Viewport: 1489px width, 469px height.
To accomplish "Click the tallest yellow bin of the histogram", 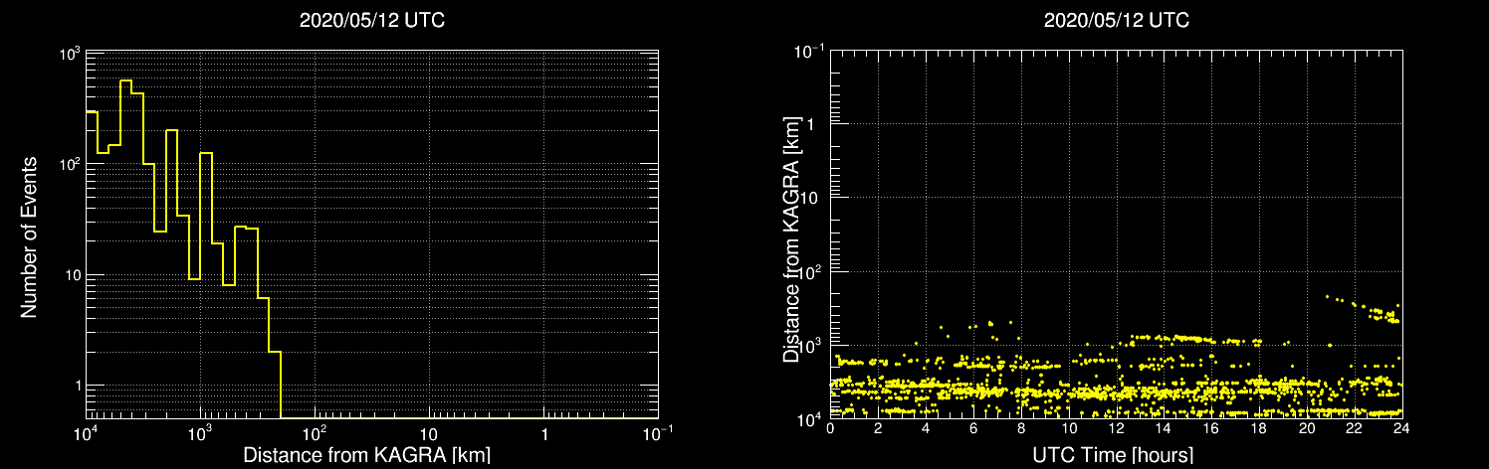I will click(126, 249).
